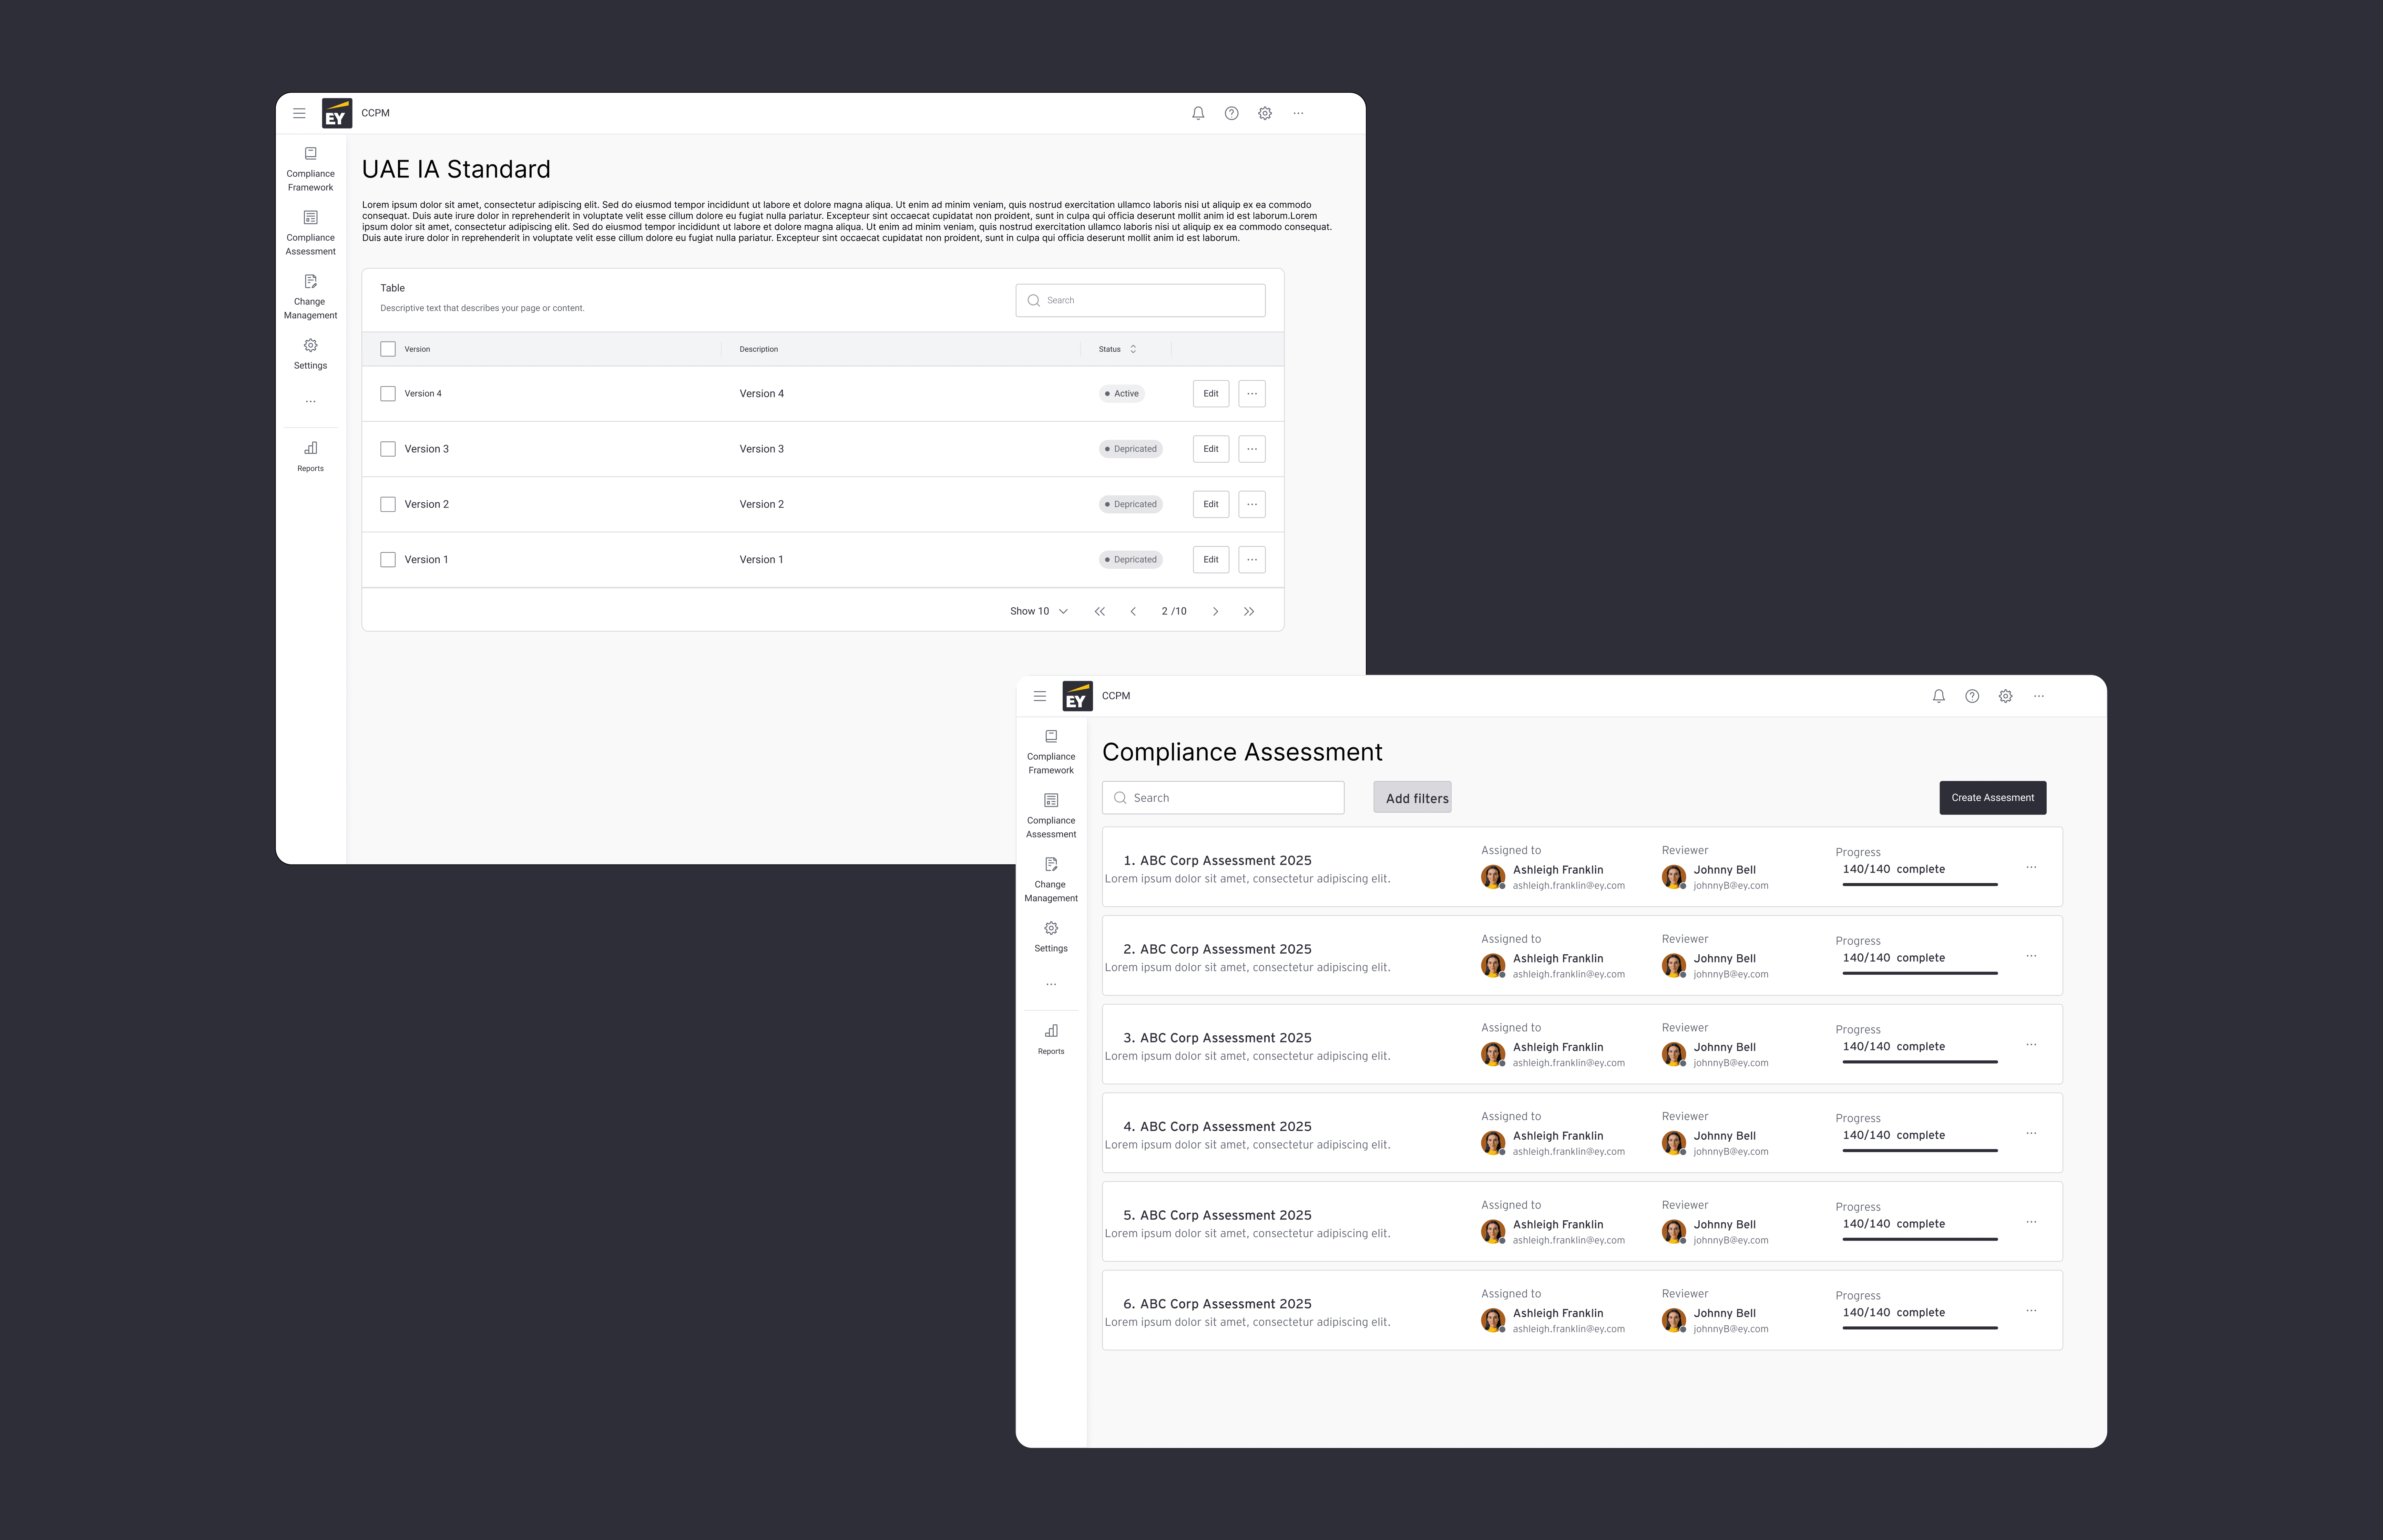Open Reports in the UAE IA Standard sidebar
The width and height of the screenshot is (2383, 1540).
tap(310, 456)
